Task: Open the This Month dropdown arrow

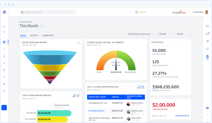Action: [42, 27]
